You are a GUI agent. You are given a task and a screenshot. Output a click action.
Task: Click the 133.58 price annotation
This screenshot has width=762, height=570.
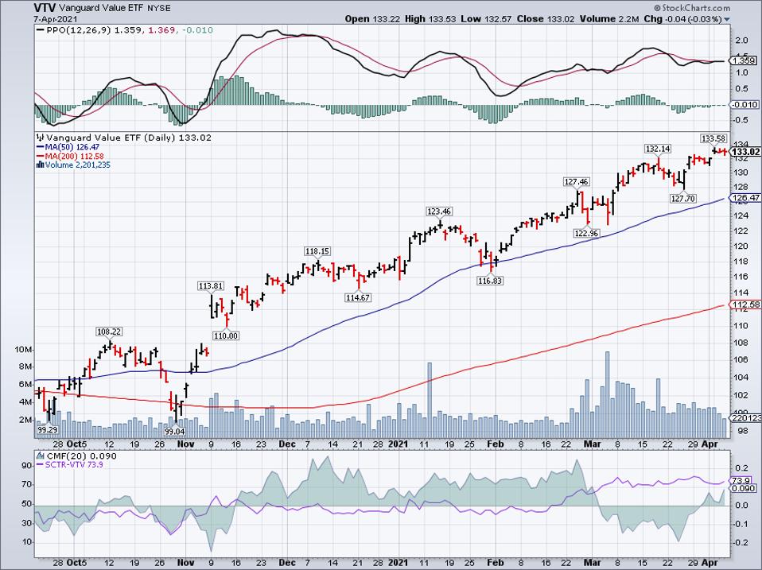point(713,138)
